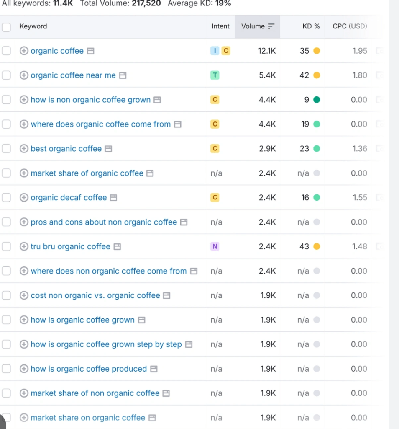Click the Intent column header
This screenshot has width=399, height=429.
click(220, 26)
